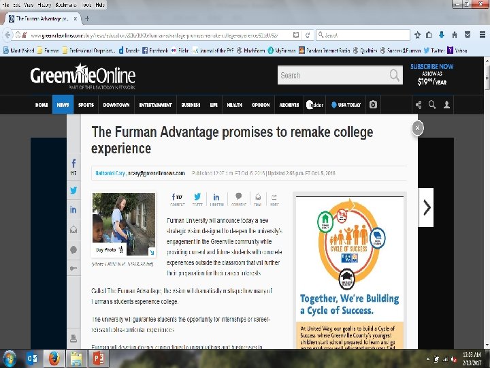Reload the page with refresh icon

(x=308, y=35)
